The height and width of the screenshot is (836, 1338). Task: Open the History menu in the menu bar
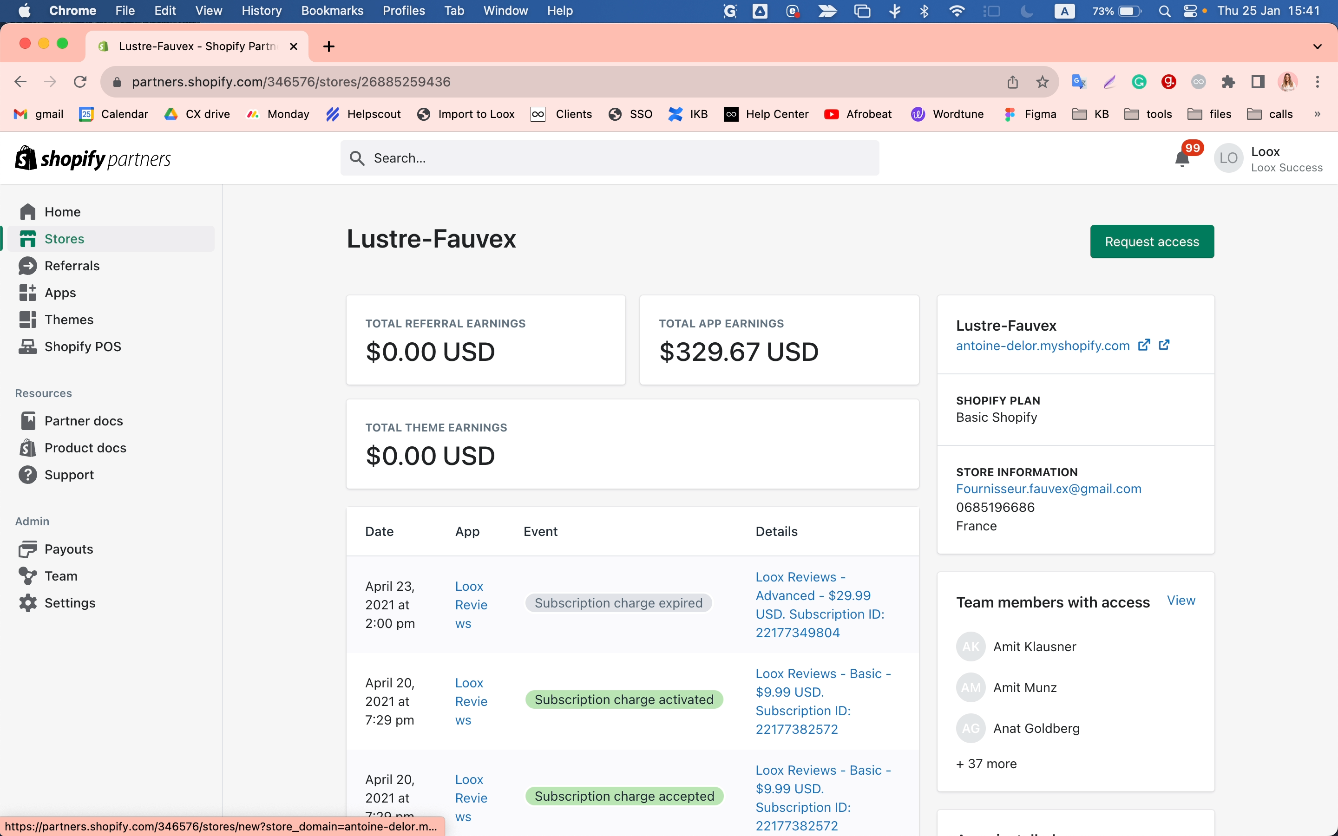tap(261, 11)
